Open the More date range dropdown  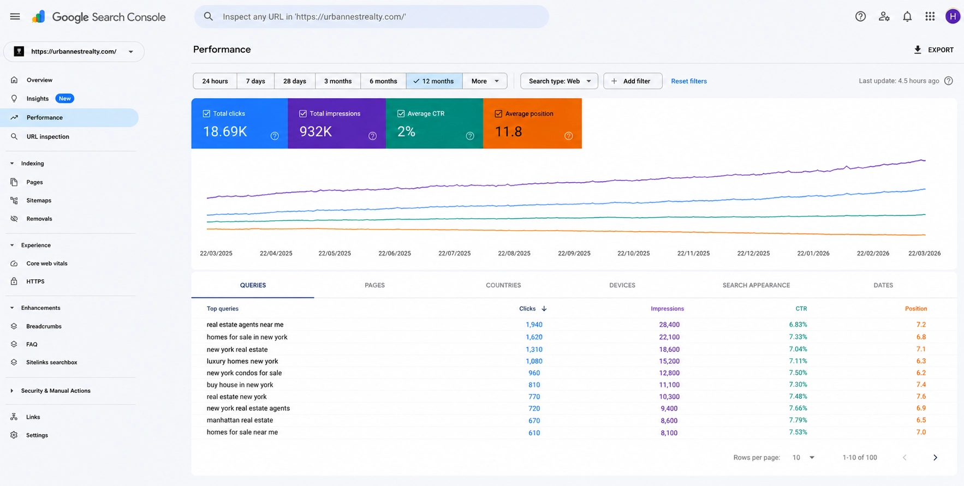485,81
